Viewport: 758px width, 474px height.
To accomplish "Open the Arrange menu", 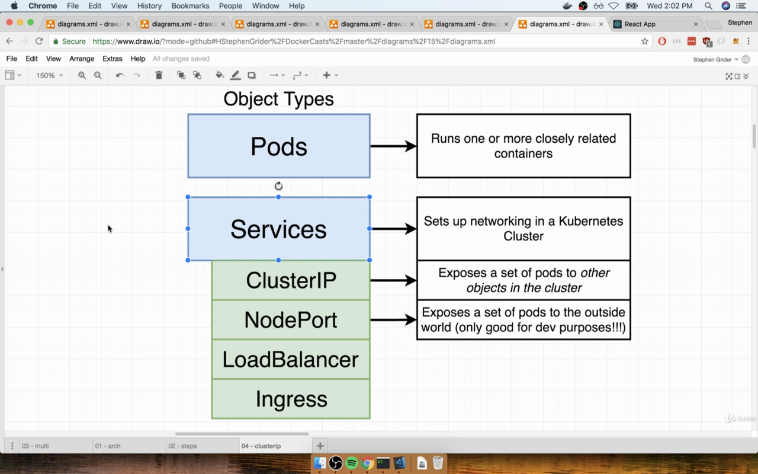I will click(x=82, y=59).
